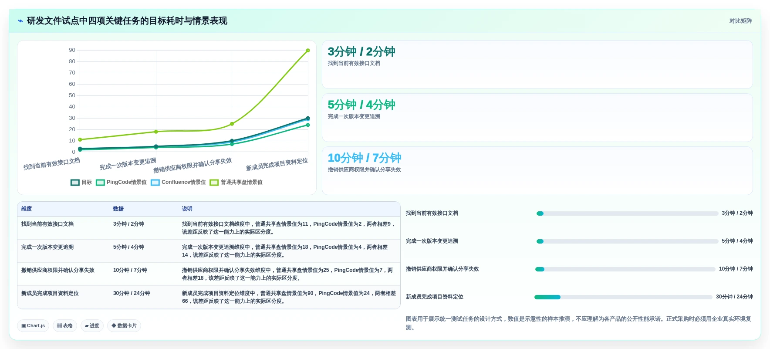Click the header lightning icon beside the title

[x=20, y=21]
